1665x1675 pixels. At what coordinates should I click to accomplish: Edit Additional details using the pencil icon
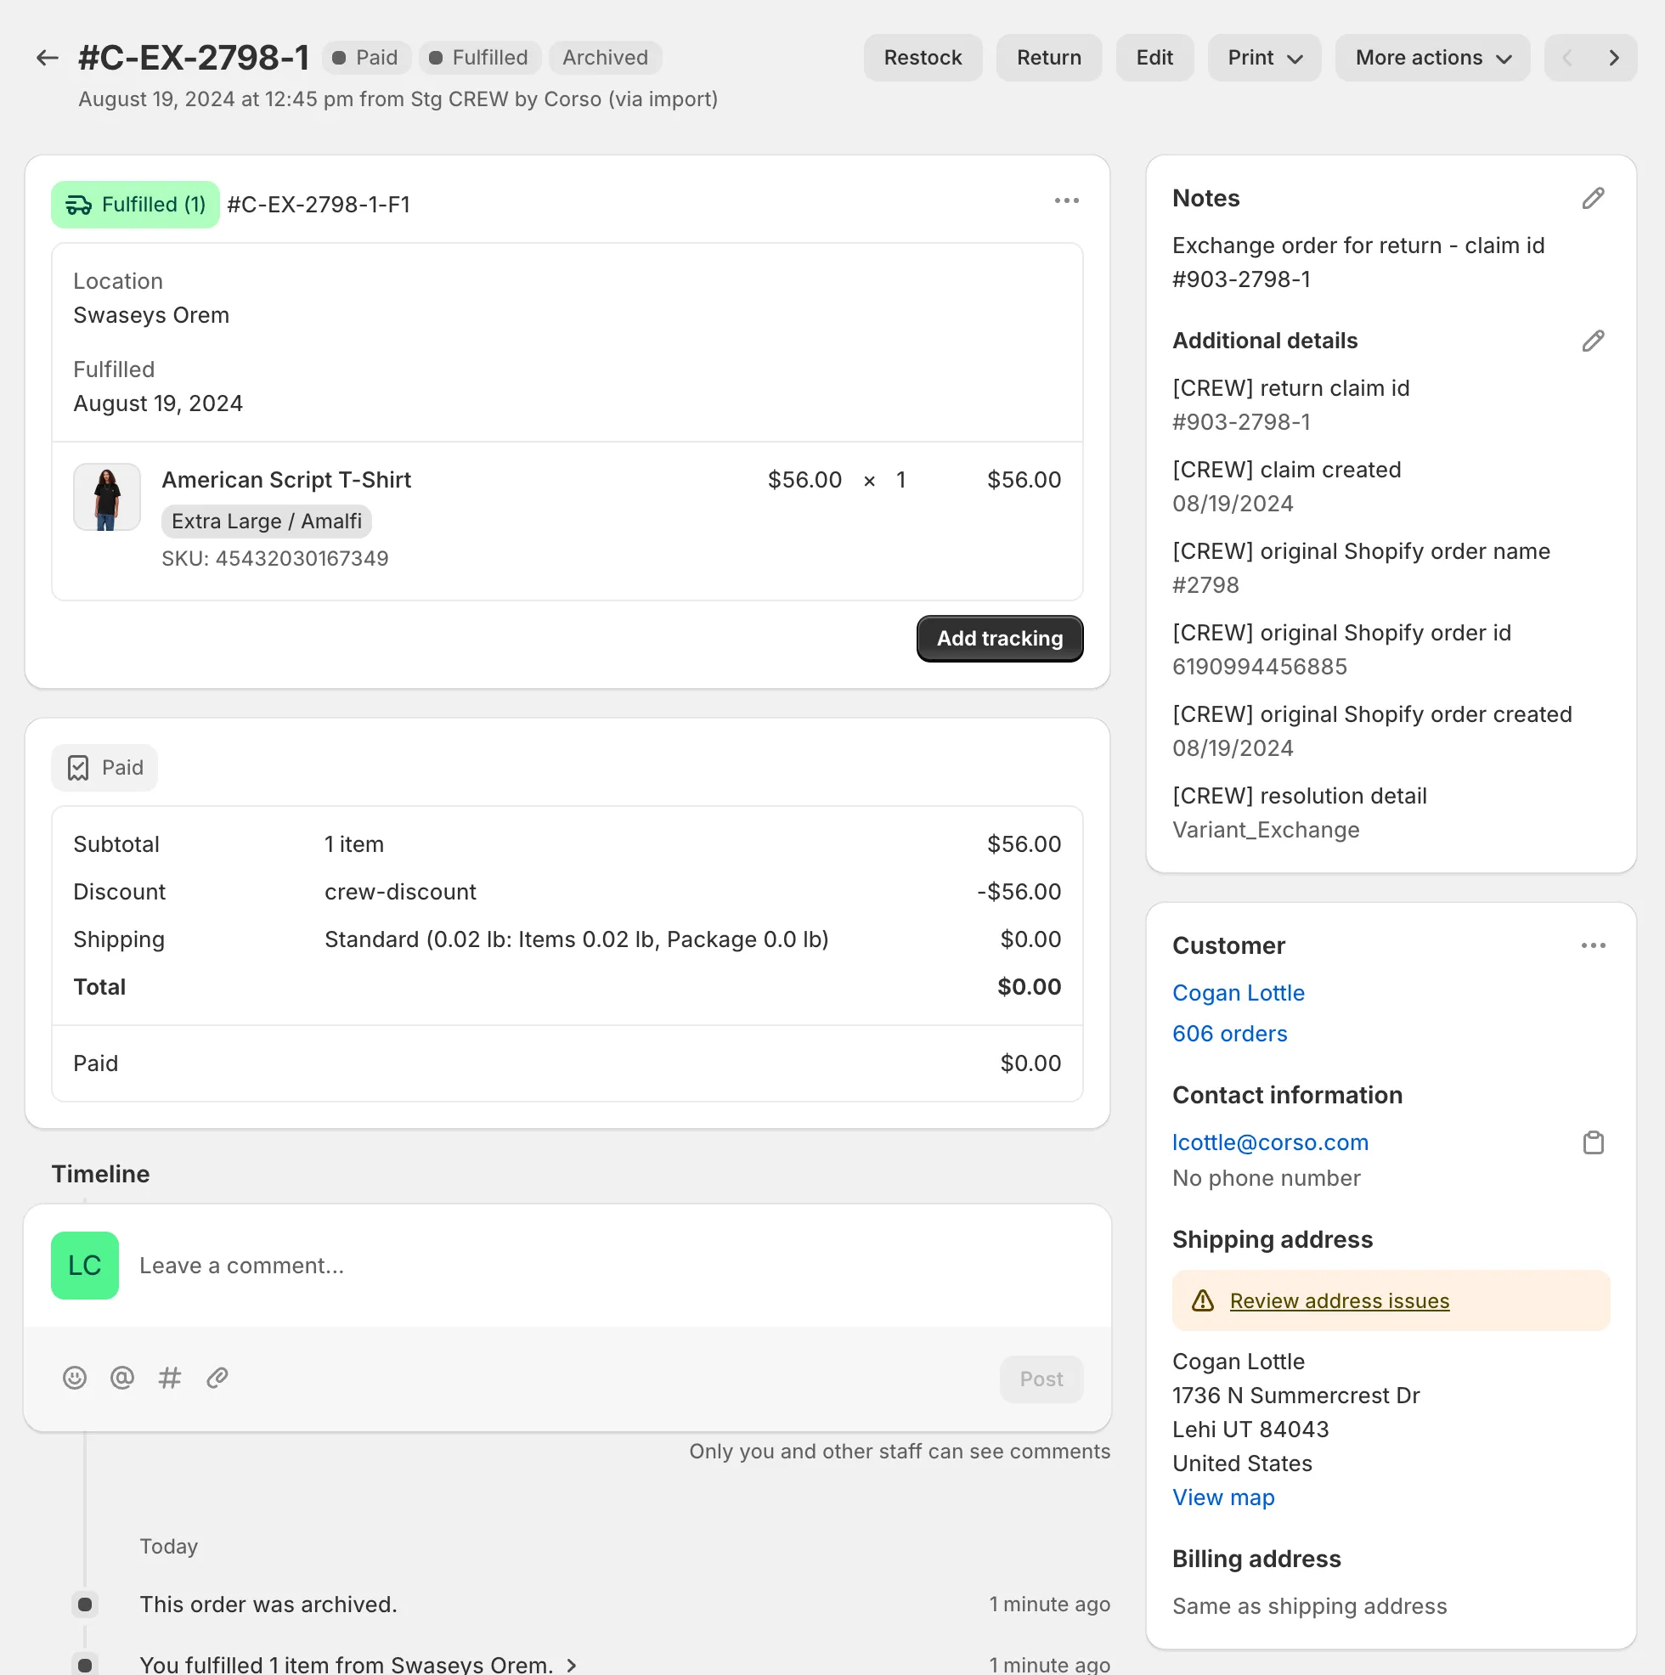tap(1592, 340)
